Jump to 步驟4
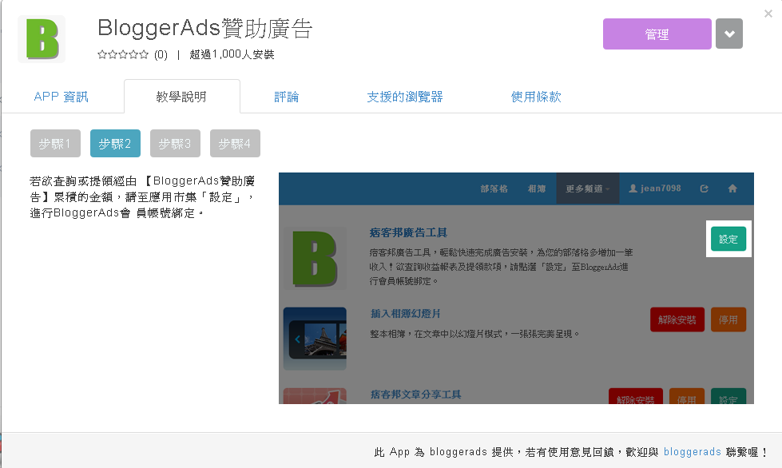Viewport: 782px width, 468px height. point(235,144)
